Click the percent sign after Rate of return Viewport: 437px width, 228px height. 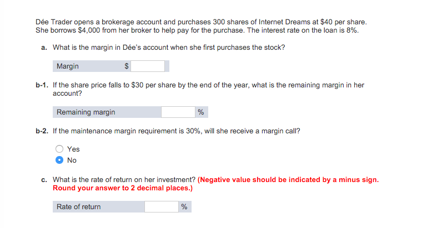pyautogui.click(x=184, y=207)
